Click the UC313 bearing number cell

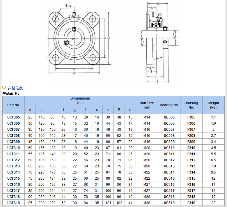point(169,166)
